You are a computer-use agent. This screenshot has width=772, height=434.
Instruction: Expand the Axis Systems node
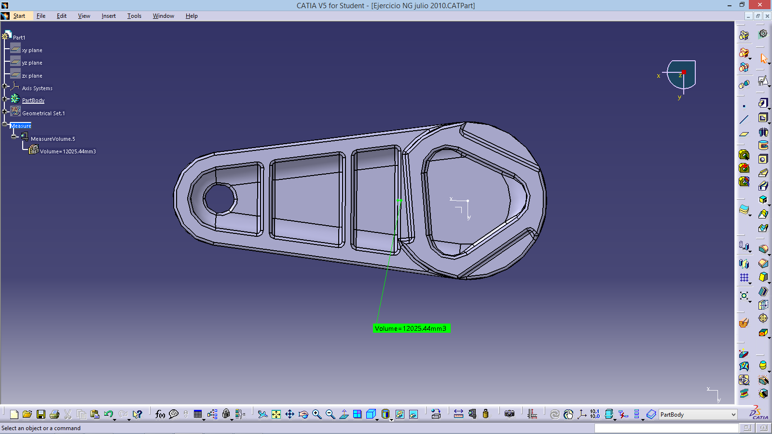pos(5,86)
